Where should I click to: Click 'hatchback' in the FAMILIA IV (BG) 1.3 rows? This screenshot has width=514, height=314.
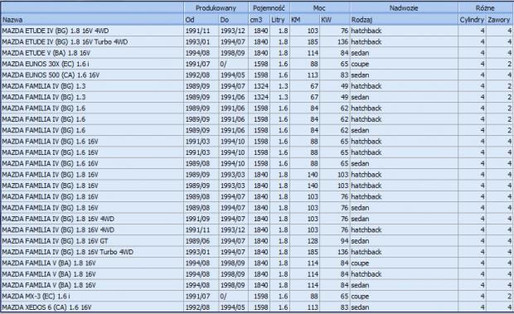point(366,86)
